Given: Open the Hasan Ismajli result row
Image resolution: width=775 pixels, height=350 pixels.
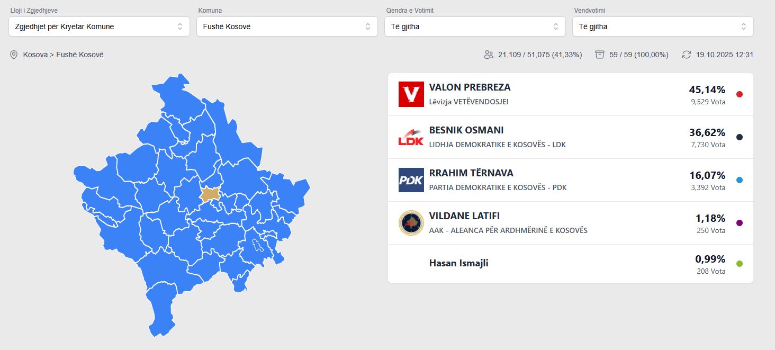Looking at the screenshot, I should 570,264.
